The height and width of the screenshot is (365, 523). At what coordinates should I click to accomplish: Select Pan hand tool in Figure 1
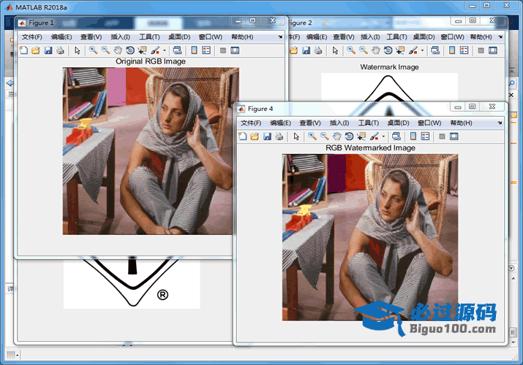(x=118, y=50)
